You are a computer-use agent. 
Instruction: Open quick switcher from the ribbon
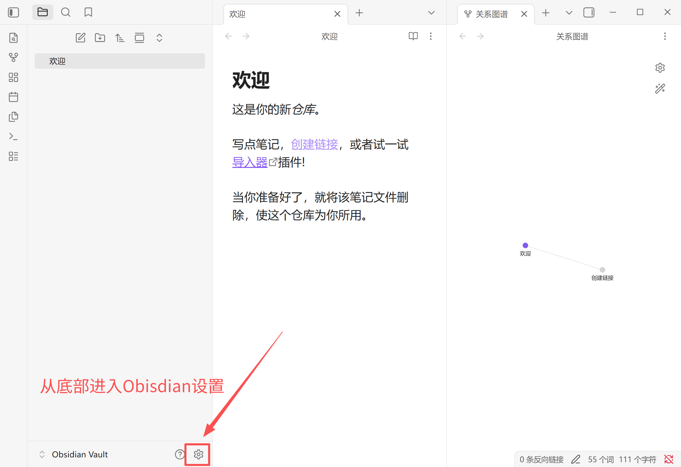tap(13, 38)
